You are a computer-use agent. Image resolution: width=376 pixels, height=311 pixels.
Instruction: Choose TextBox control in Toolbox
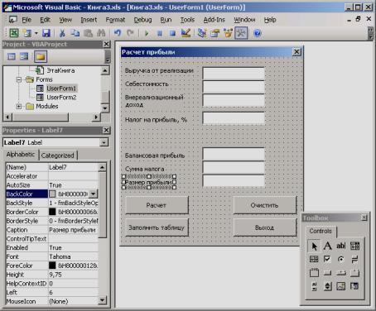click(341, 246)
